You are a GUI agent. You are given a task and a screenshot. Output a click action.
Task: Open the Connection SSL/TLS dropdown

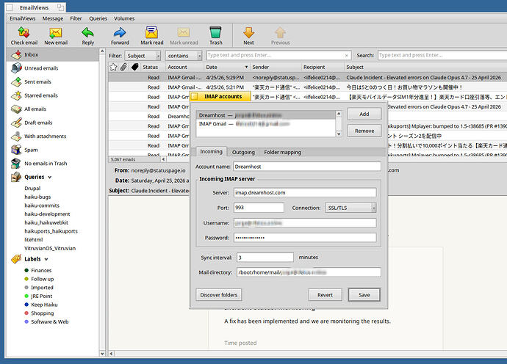point(350,208)
